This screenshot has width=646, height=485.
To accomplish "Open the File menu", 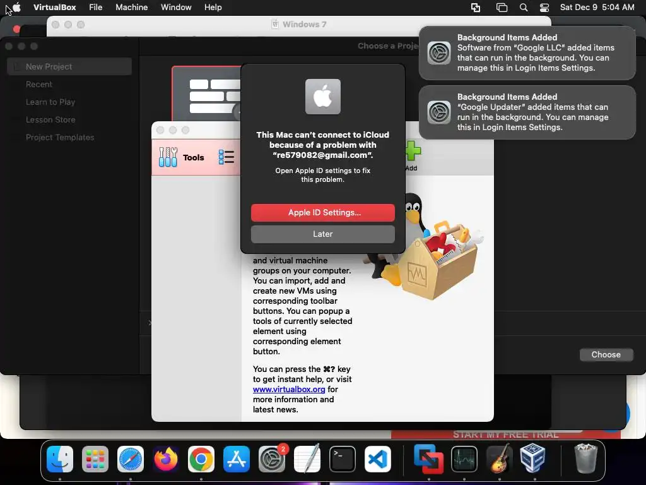I will [96, 7].
